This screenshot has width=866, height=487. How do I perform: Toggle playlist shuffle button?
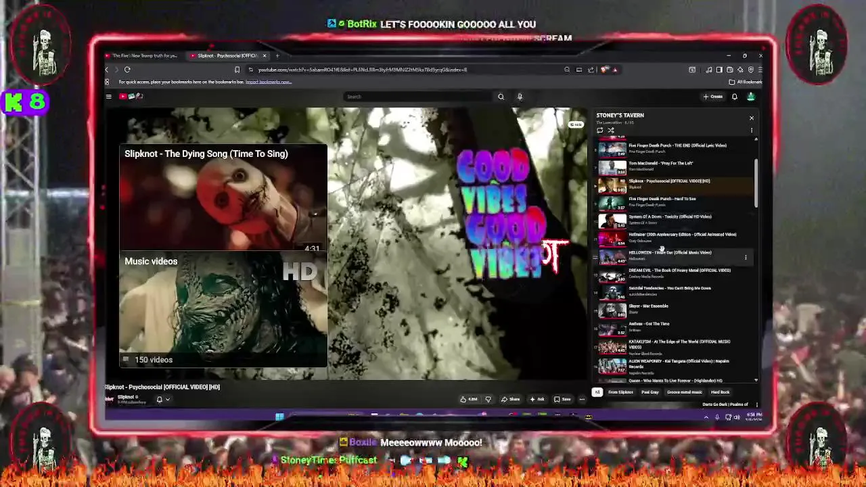(611, 131)
